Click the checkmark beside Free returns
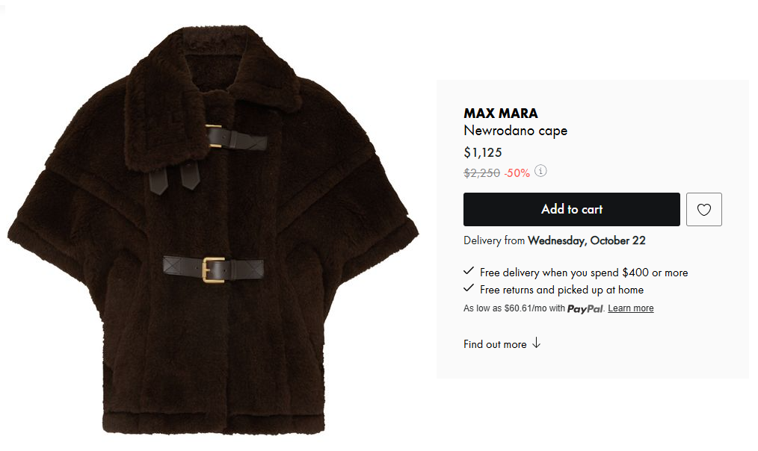This screenshot has height=451, width=758. [469, 289]
